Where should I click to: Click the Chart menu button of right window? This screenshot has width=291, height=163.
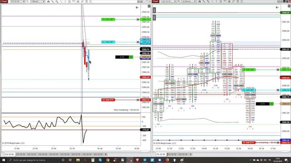(x=156, y=1)
